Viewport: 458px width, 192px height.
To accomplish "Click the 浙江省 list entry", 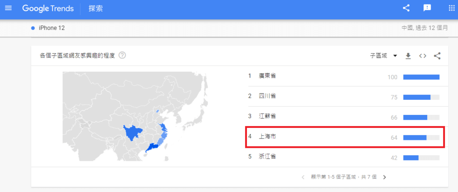I will [267, 157].
